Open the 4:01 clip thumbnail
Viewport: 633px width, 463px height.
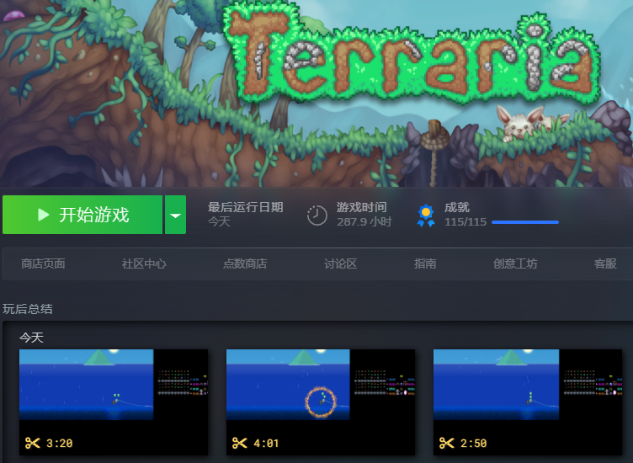click(321, 402)
